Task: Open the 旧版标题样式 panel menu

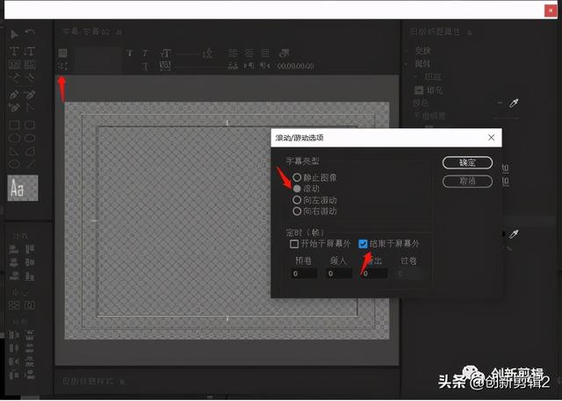Action: (122, 382)
